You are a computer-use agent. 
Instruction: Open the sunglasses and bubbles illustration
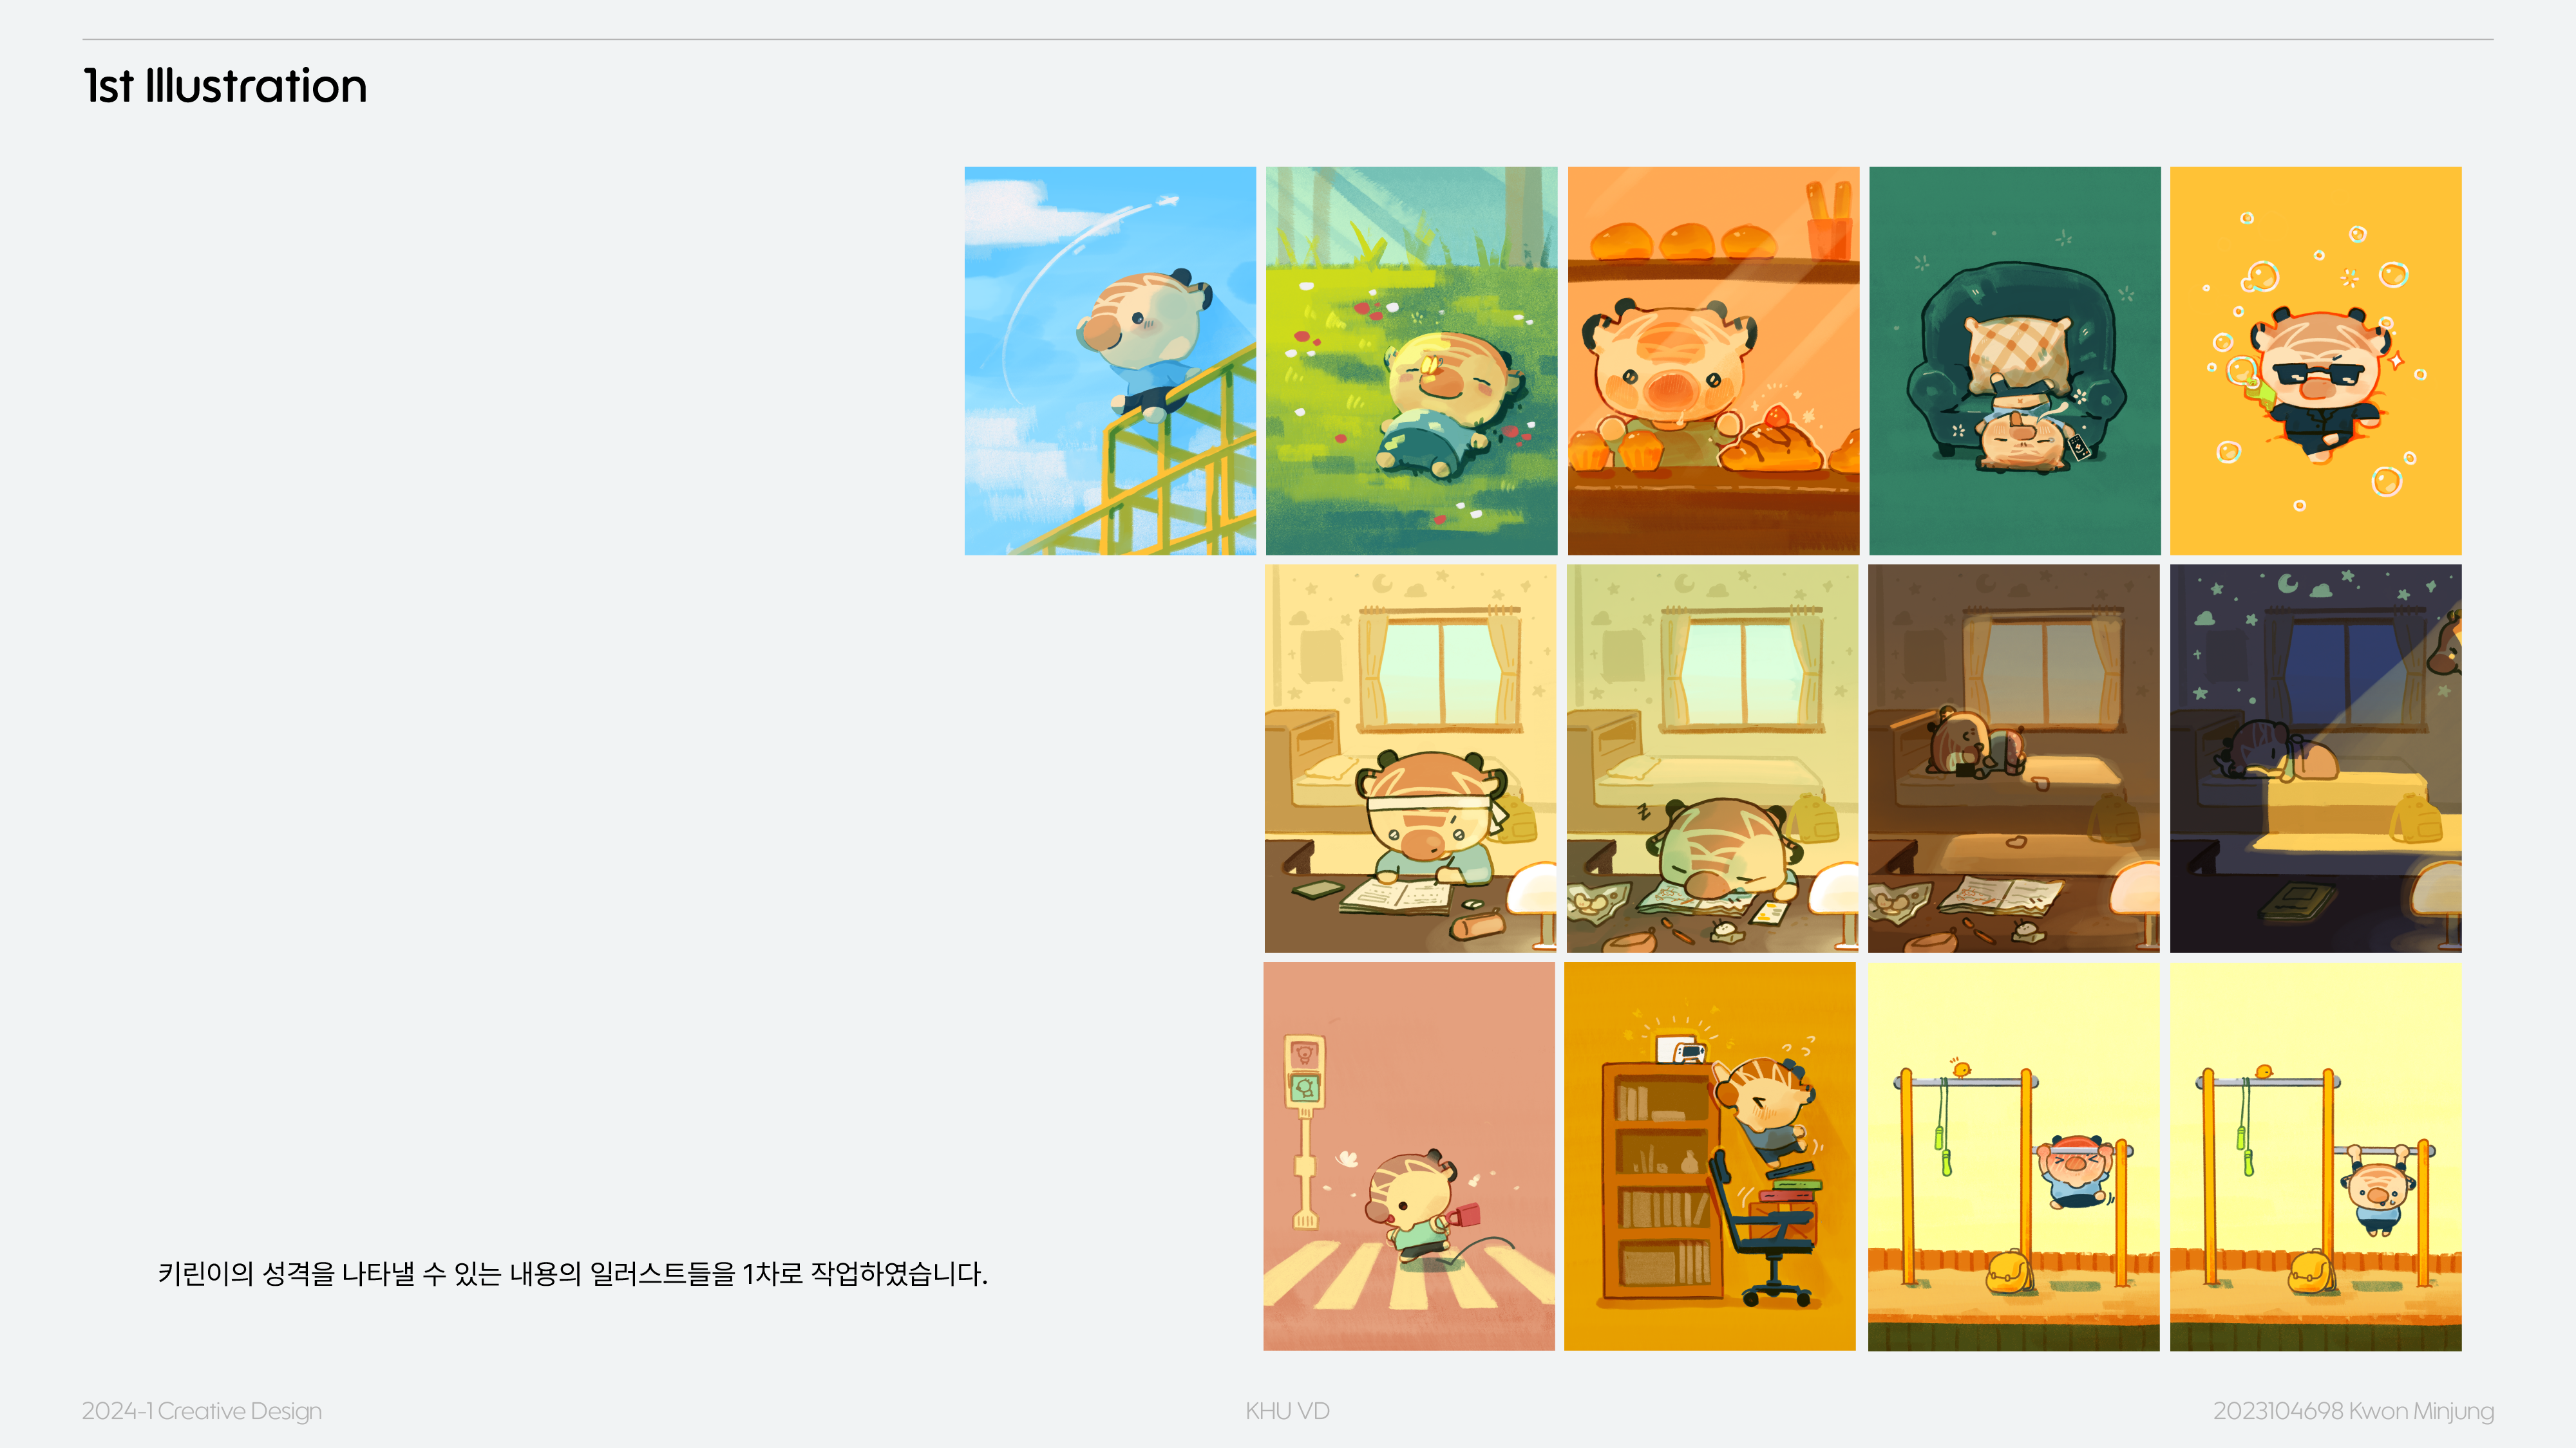[2315, 361]
